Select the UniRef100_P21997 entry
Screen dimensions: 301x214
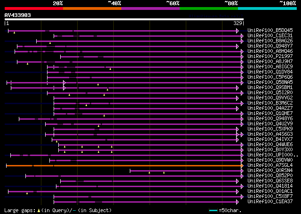coord(270,57)
